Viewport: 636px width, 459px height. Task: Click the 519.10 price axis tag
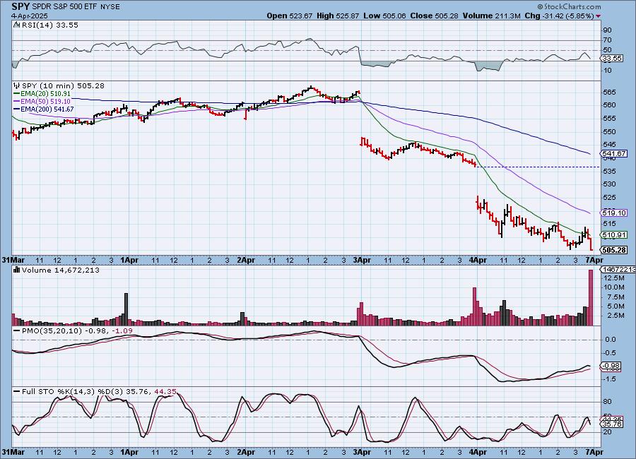click(x=613, y=213)
